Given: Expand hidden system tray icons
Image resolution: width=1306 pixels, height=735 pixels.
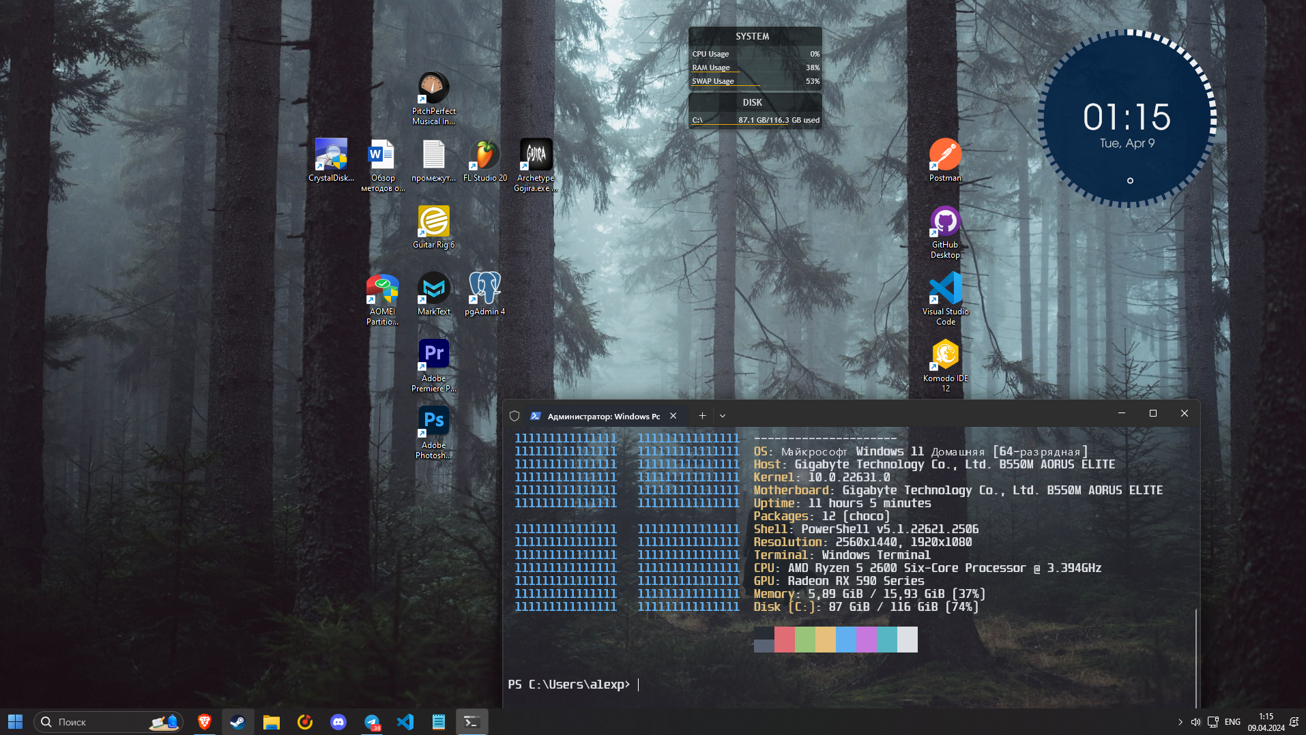Looking at the screenshot, I should 1180,721.
